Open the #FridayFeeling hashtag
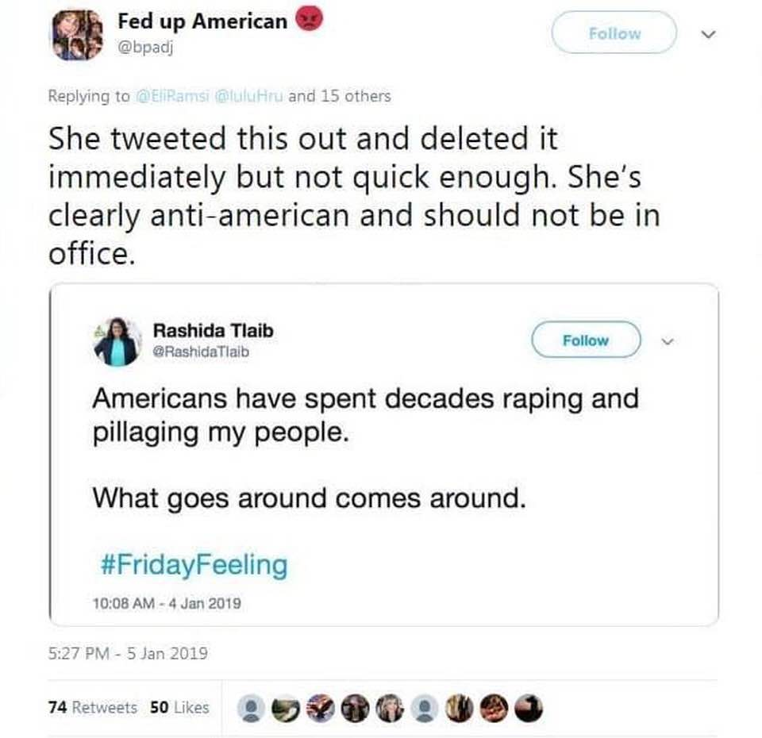The image size is (762, 738). point(194,564)
